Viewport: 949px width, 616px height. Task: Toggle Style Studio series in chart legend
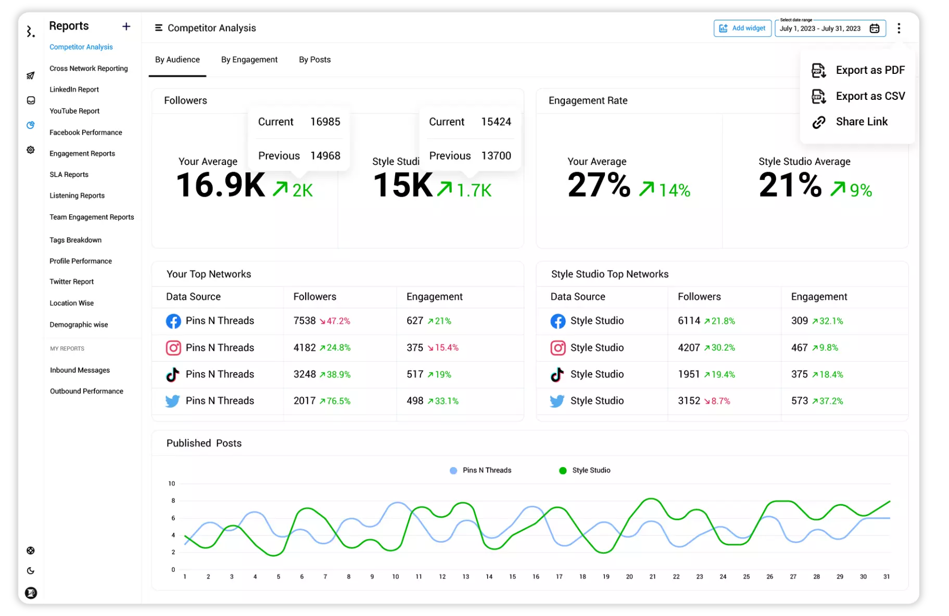point(584,470)
